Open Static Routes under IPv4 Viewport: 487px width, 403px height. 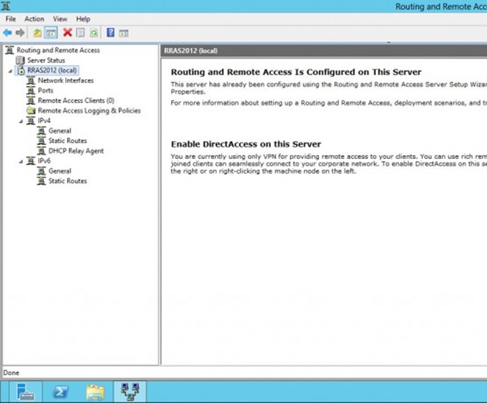click(x=67, y=141)
